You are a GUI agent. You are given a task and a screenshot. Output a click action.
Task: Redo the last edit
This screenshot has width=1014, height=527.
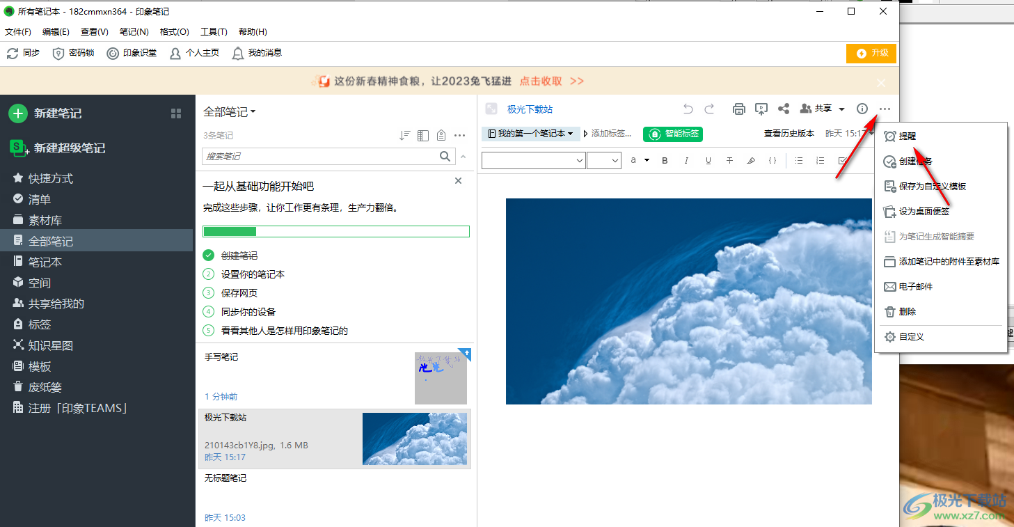[710, 109]
